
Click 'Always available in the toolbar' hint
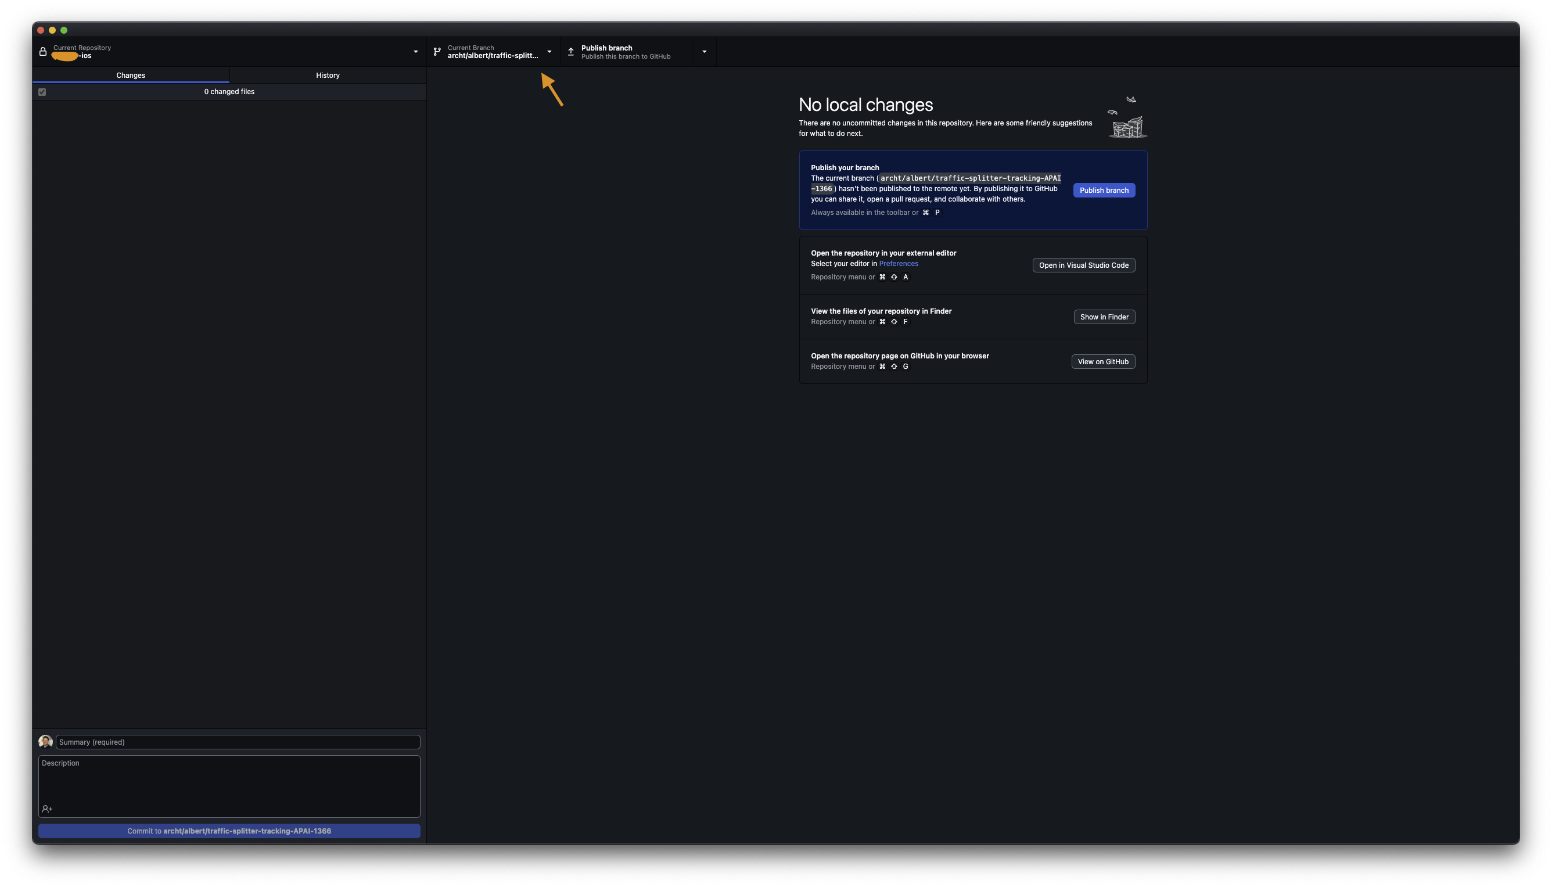[864, 213]
